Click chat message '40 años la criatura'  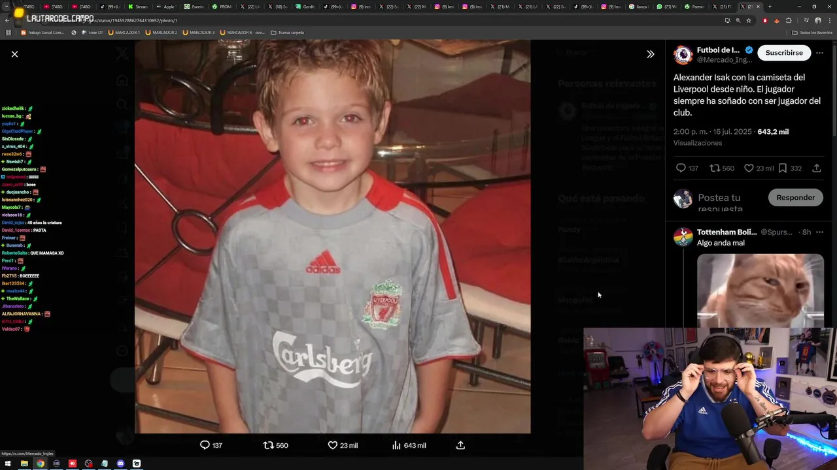point(44,223)
